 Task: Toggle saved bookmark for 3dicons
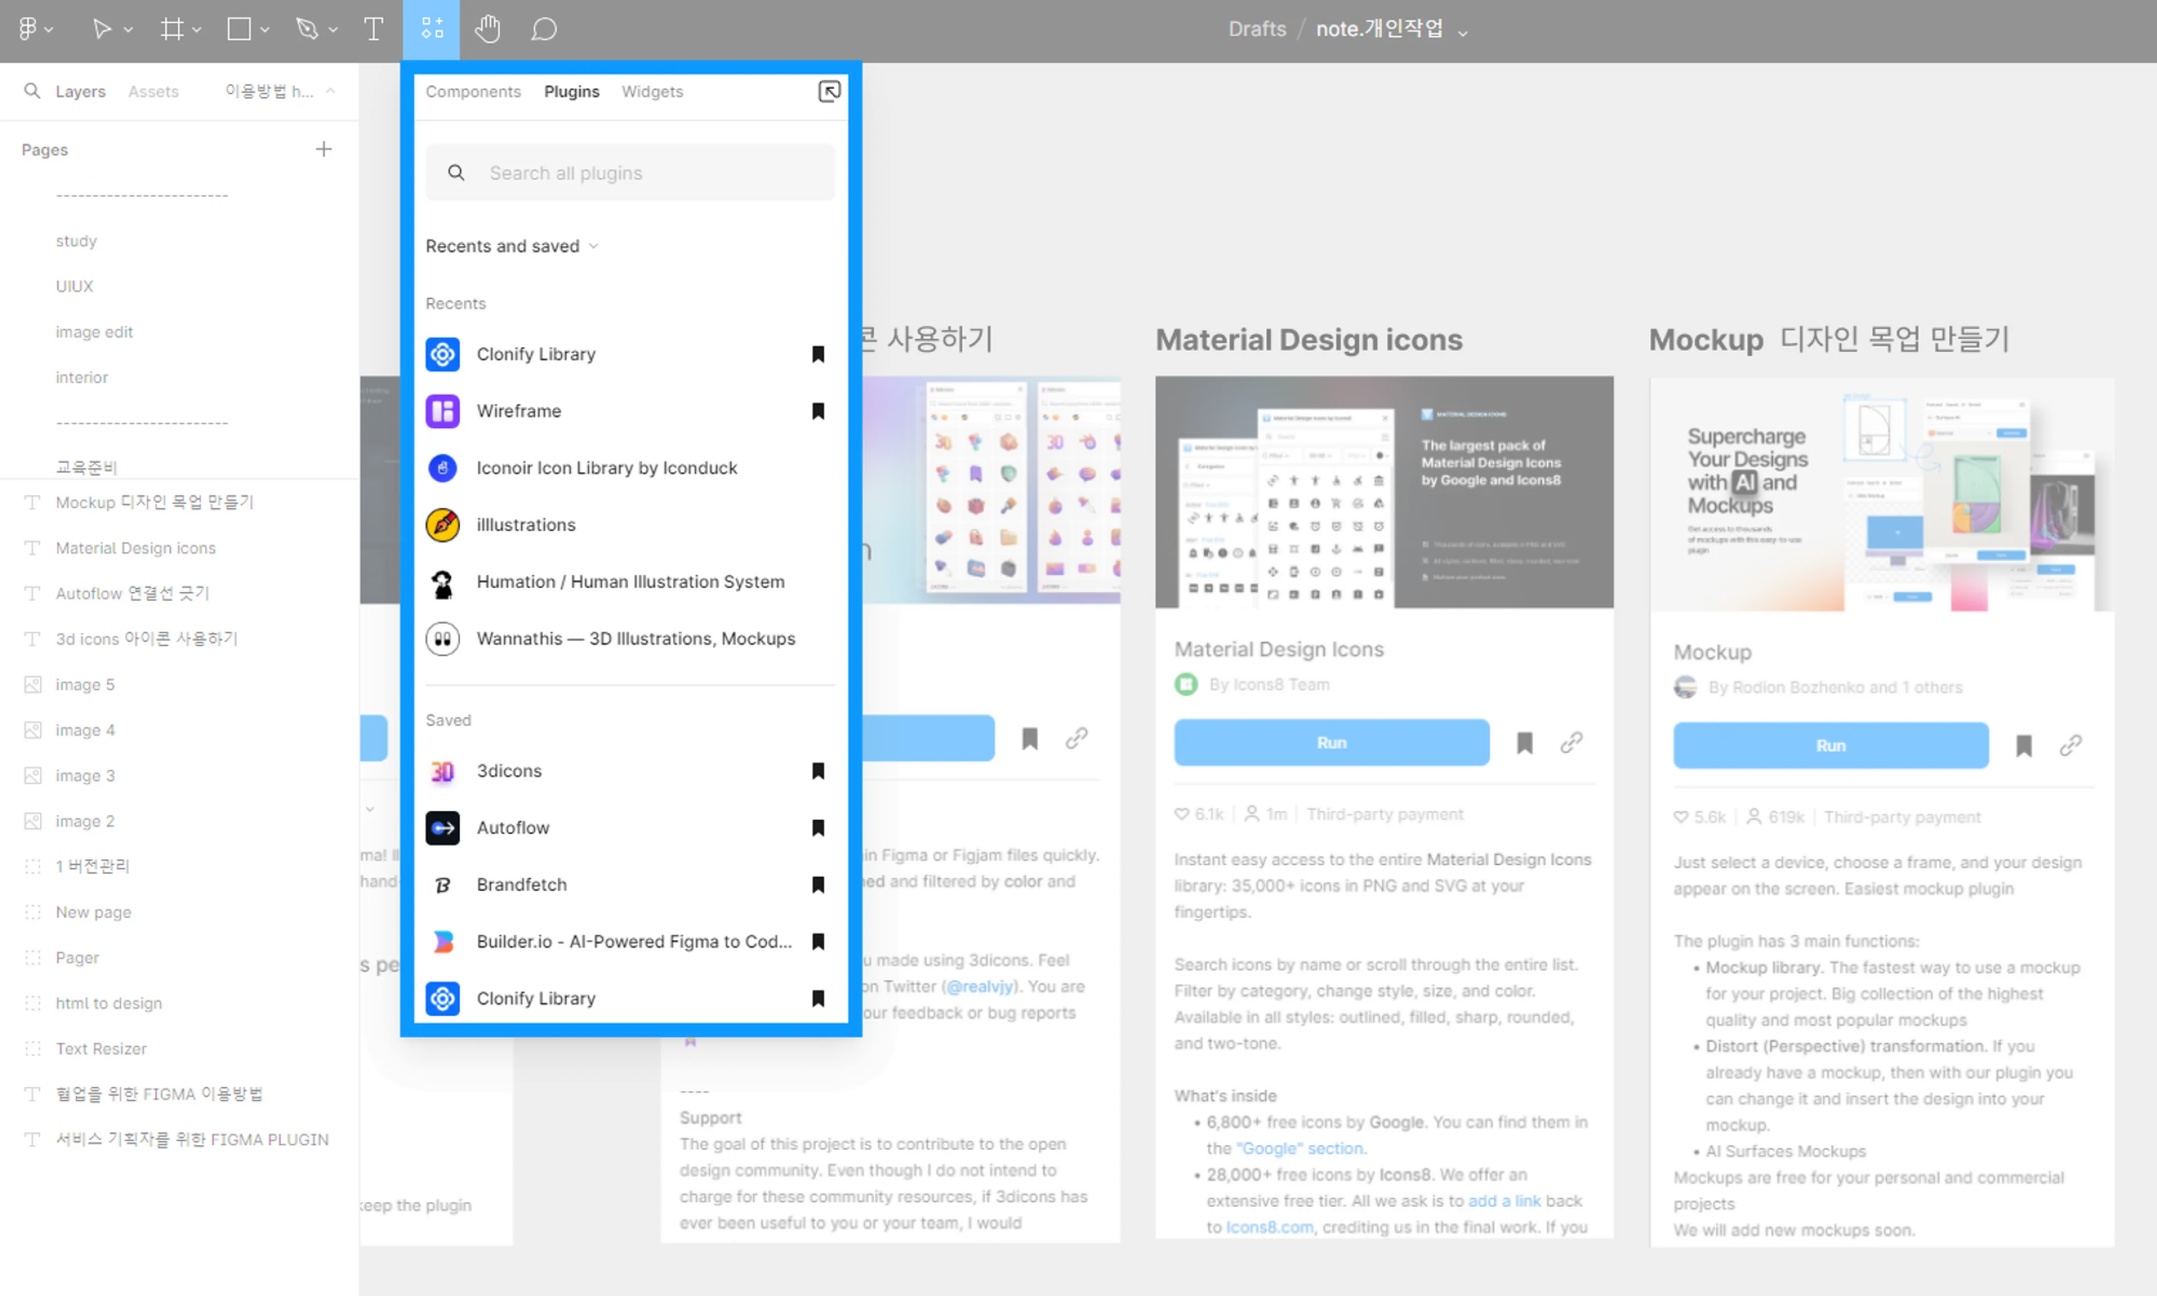pyautogui.click(x=818, y=771)
